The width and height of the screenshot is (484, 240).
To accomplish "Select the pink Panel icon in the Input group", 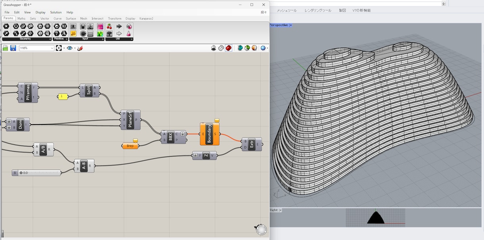I will [x=100, y=27].
